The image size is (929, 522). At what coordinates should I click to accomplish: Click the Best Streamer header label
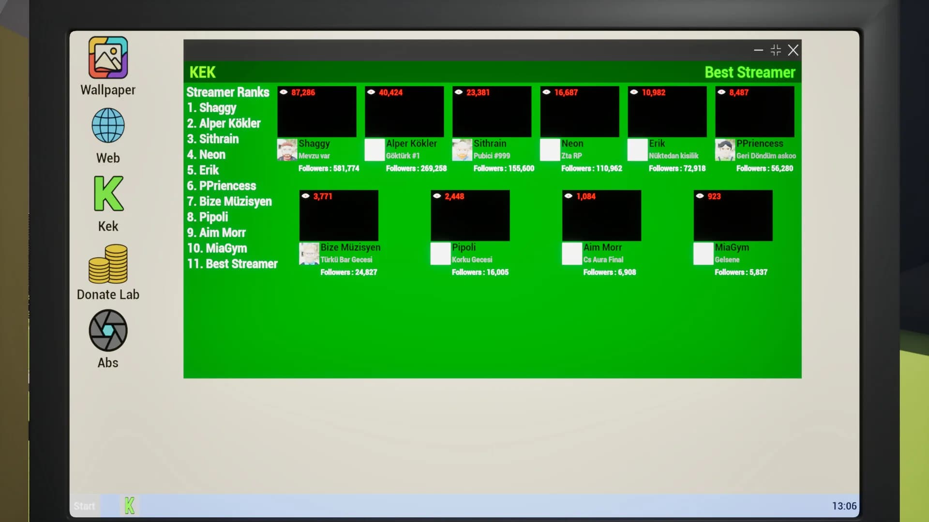(x=749, y=72)
